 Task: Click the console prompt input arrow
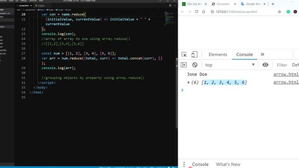coord(182,90)
